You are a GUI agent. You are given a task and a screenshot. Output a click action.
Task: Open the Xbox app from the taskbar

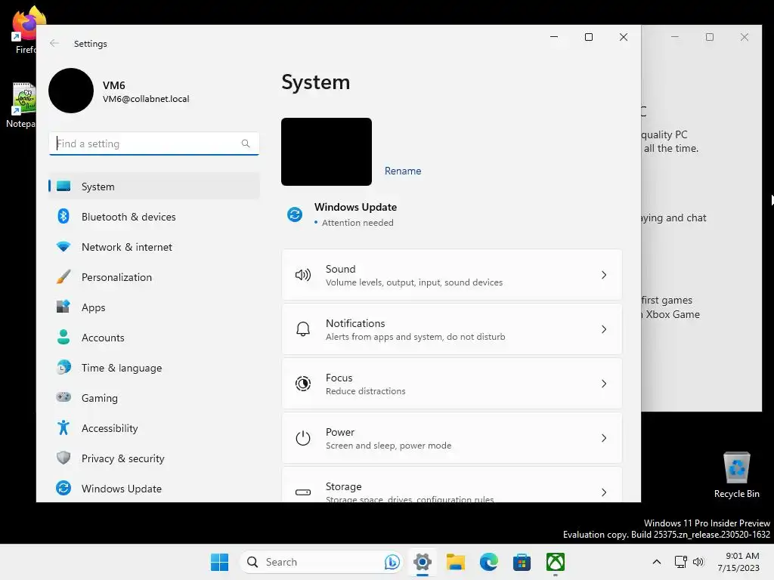[556, 562]
